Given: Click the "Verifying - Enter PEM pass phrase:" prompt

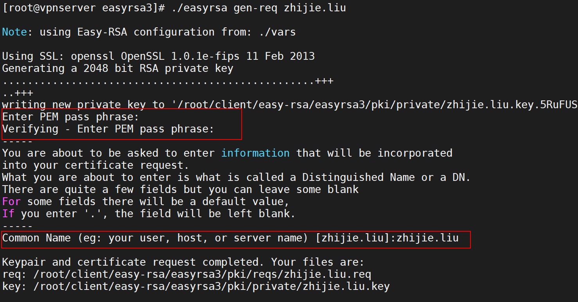Looking at the screenshot, I should (108, 129).
